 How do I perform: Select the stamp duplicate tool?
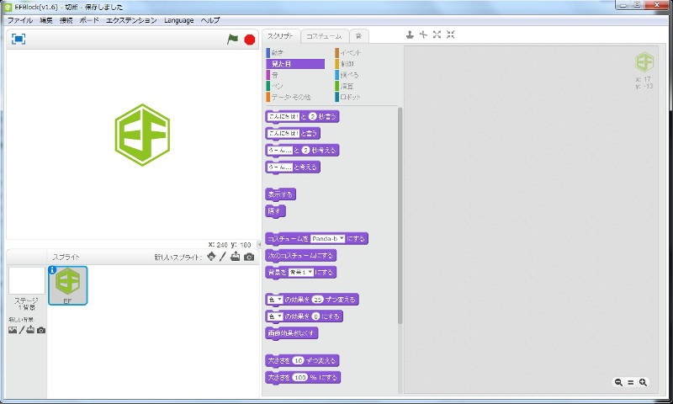pos(410,35)
